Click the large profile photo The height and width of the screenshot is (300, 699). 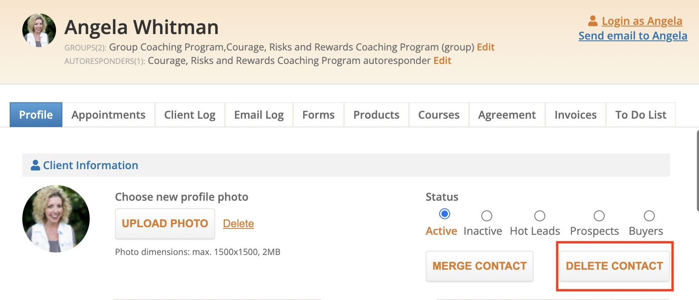click(x=56, y=219)
